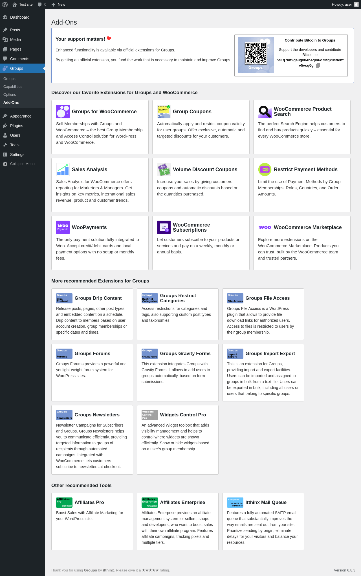Open Groups for WooCommerce title link
The height and width of the screenshot is (576, 361).
(104, 112)
